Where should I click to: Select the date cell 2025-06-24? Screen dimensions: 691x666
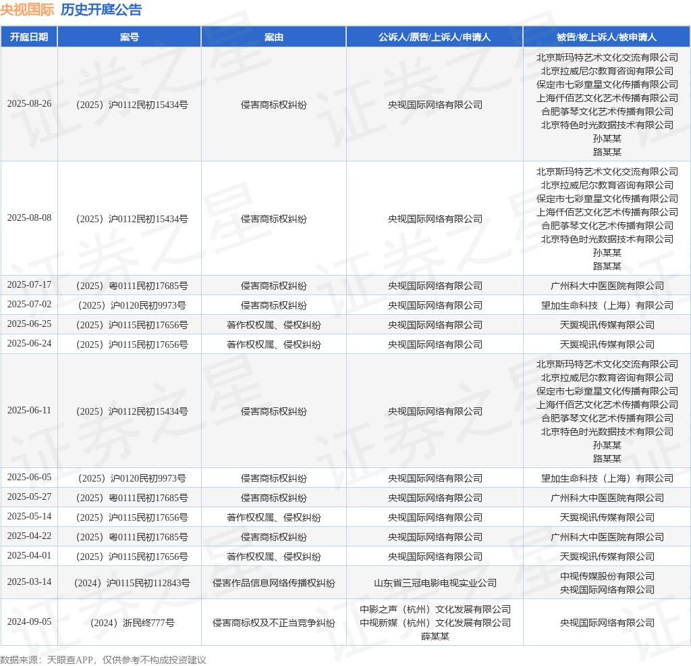tap(29, 344)
